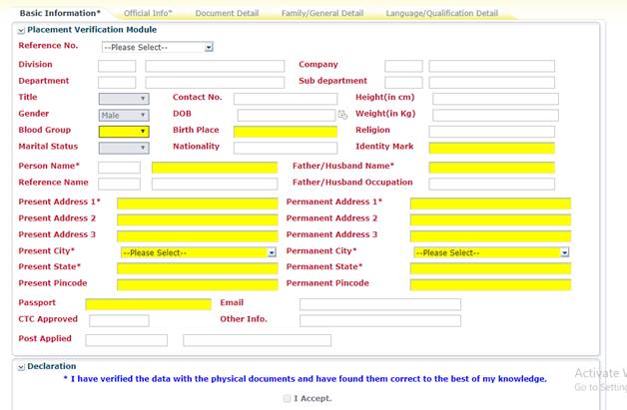Tick the I Accept checkbox
This screenshot has width=627, height=410.
[287, 398]
